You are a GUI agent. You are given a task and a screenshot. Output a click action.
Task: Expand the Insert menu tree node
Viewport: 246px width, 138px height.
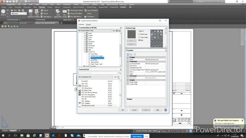point(85,33)
